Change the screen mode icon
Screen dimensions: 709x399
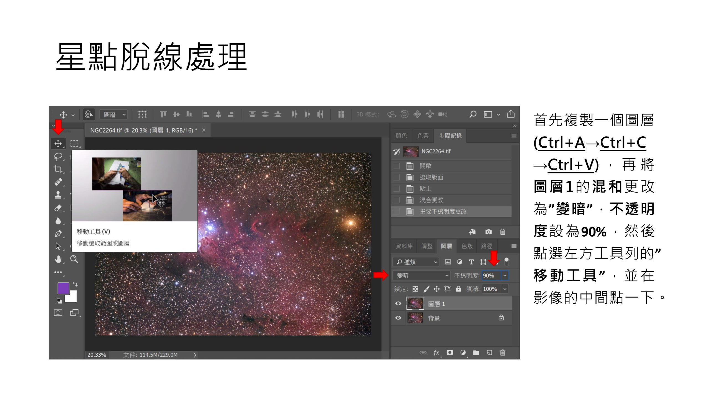[x=74, y=313]
